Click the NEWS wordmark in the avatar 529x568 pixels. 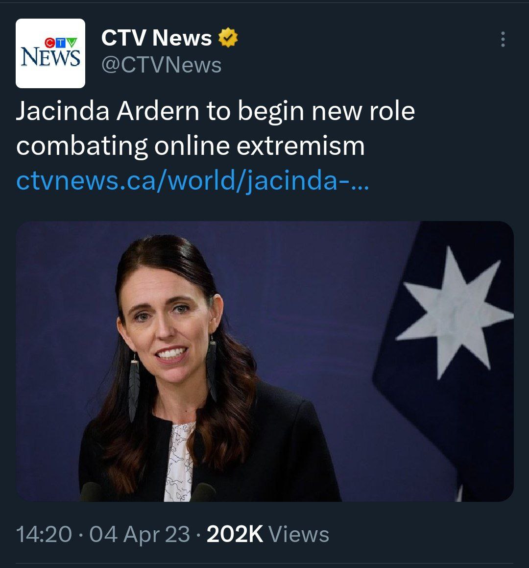50,58
